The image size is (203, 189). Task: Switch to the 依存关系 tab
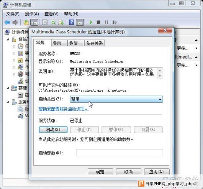click(95, 43)
